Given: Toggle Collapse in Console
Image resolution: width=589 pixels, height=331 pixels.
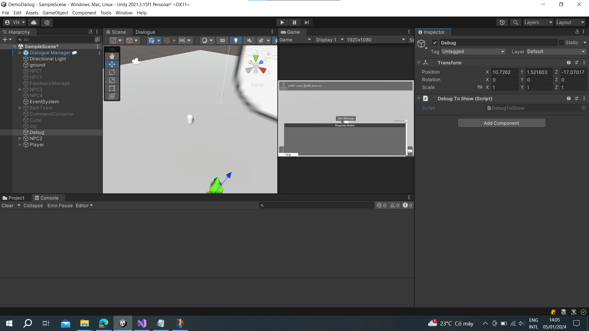Looking at the screenshot, I should [x=33, y=205].
